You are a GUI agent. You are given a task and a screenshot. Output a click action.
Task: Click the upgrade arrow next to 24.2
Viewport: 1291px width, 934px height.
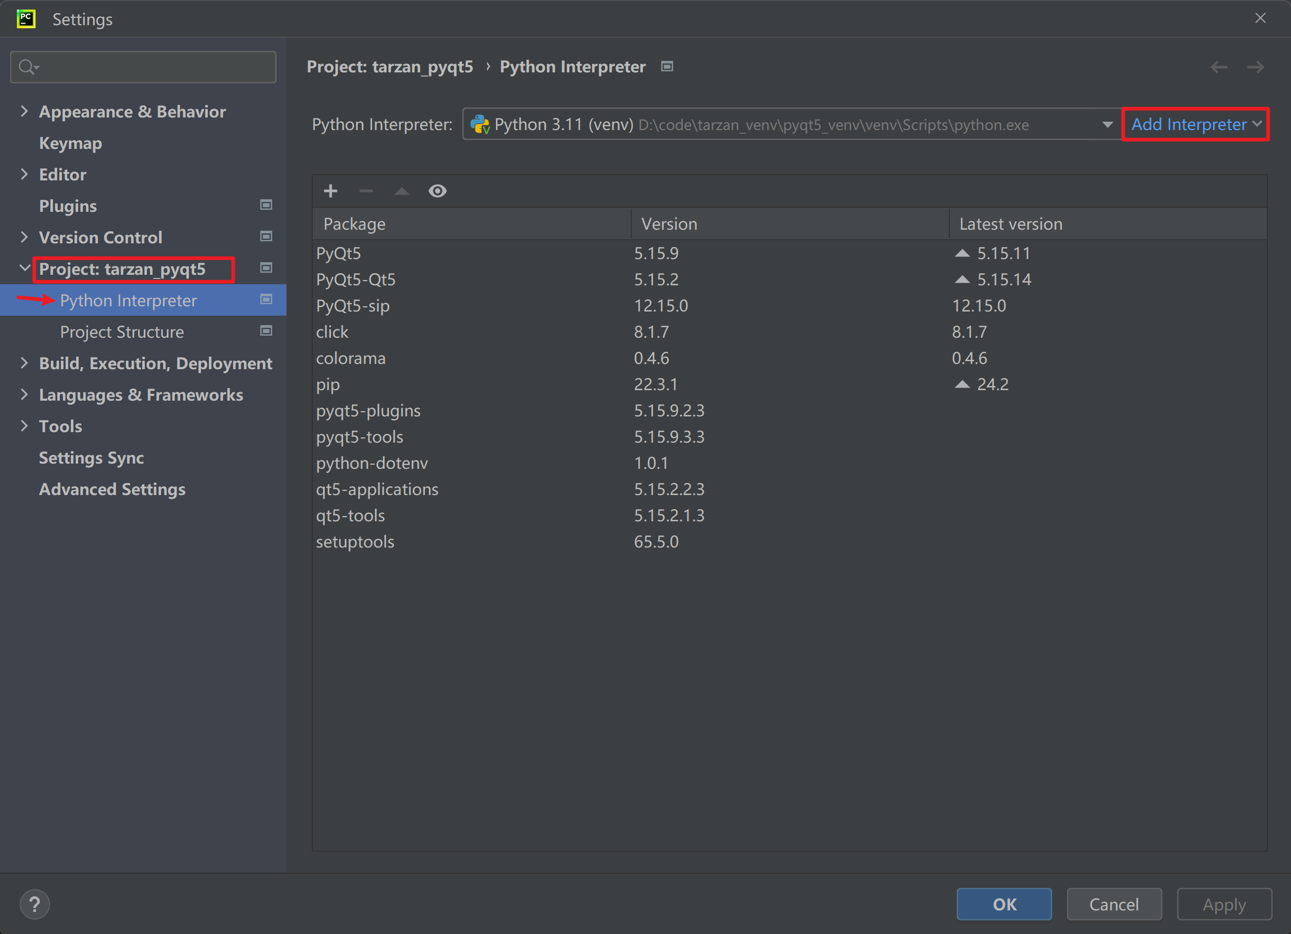pos(962,384)
